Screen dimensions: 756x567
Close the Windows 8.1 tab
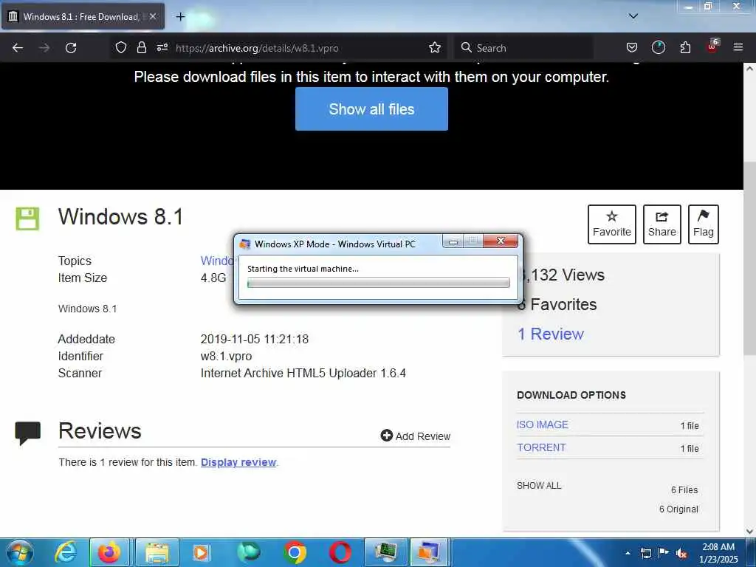click(x=153, y=16)
